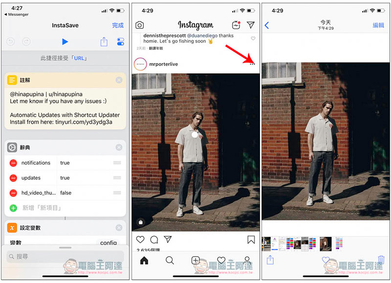Tap the saved photo in the Photos viewer
The width and height of the screenshot is (391, 283).
point(326,141)
